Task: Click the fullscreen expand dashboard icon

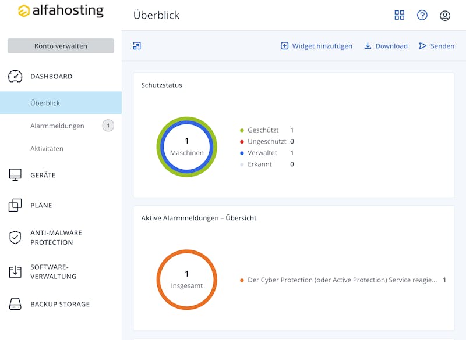Action: pos(137,46)
